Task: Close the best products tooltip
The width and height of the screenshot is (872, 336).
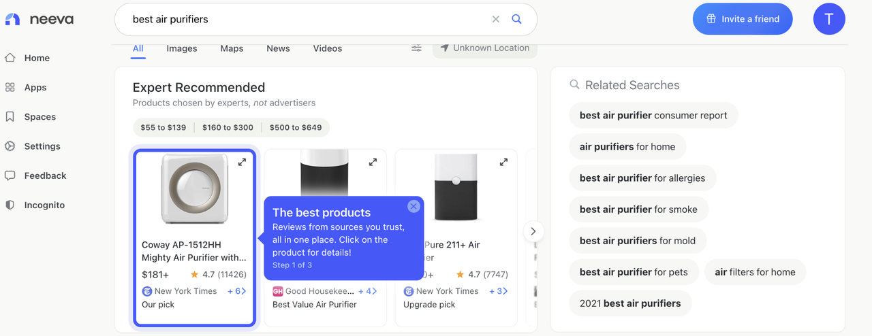Action: point(414,206)
